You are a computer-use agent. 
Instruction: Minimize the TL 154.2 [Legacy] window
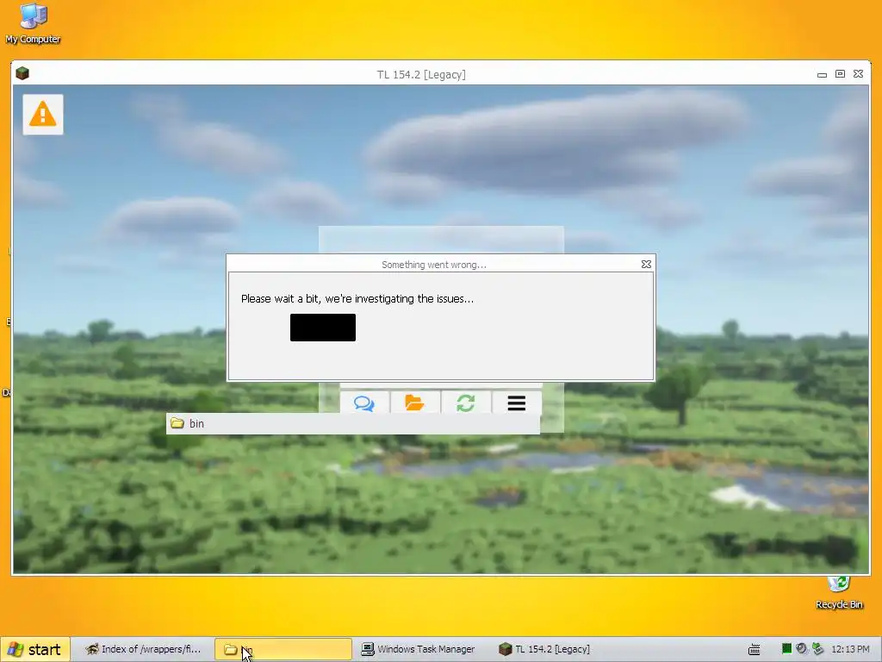(822, 74)
